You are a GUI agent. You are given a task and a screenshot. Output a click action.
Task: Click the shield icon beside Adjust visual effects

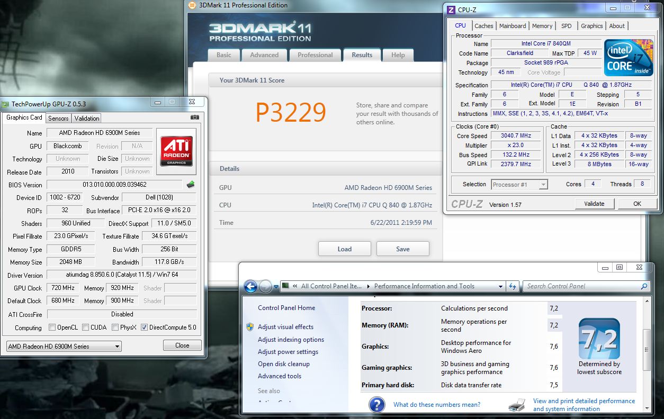coord(250,327)
